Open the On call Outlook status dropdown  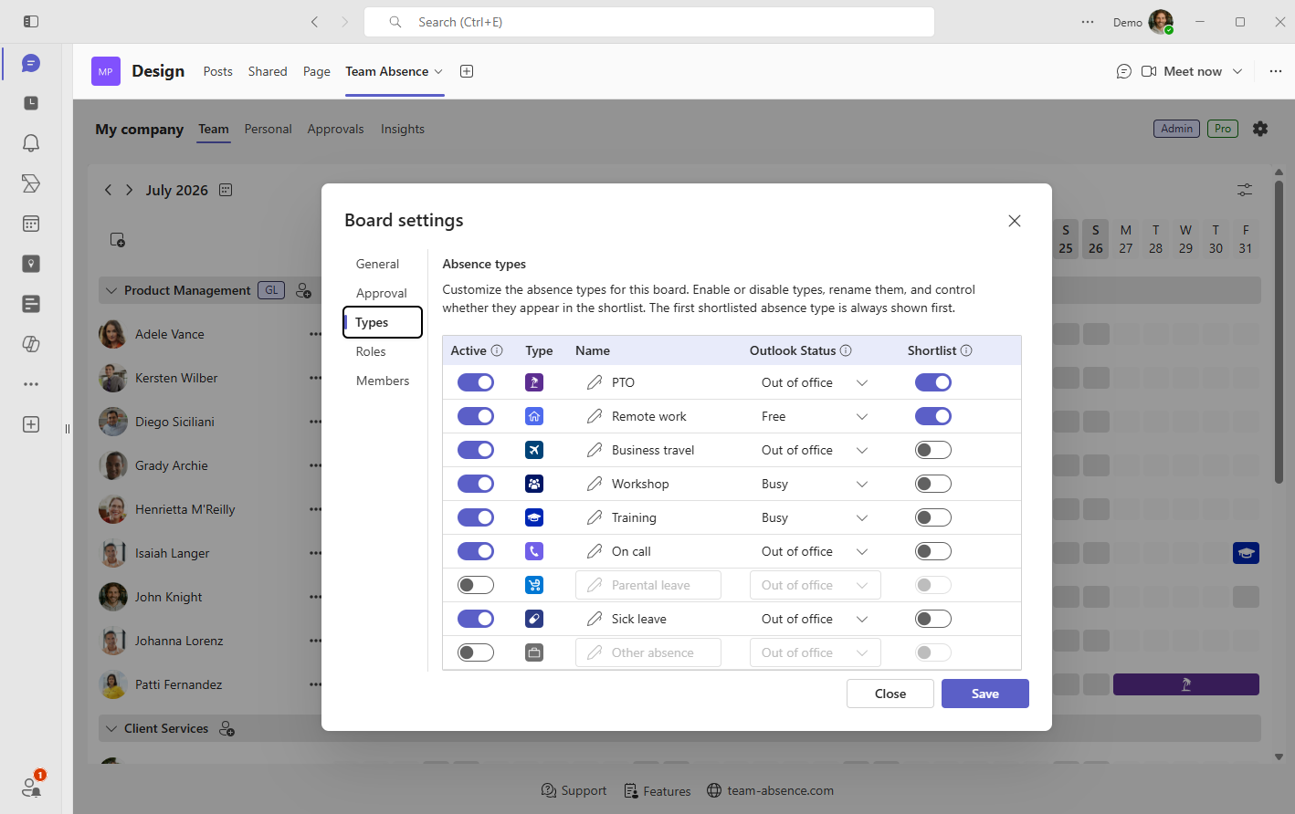[815, 551]
